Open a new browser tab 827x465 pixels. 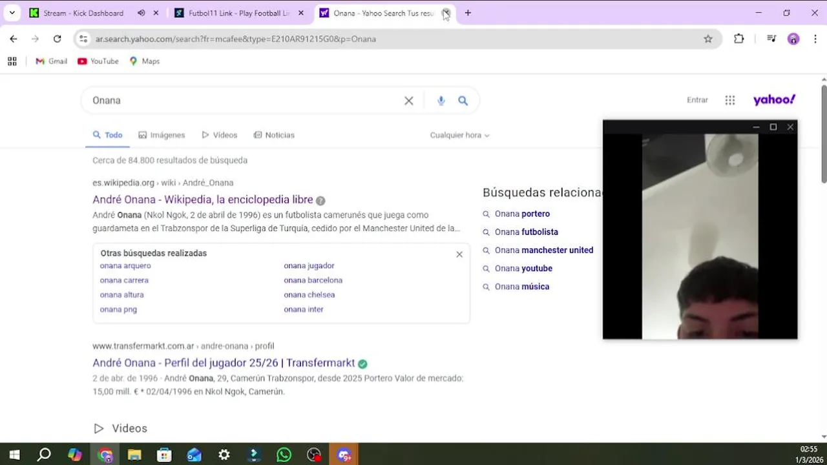click(468, 13)
